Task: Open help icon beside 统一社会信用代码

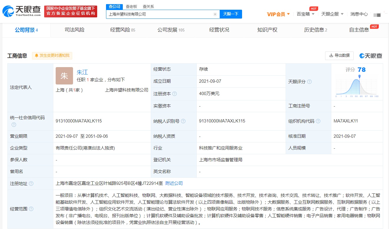Action: tap(14, 125)
